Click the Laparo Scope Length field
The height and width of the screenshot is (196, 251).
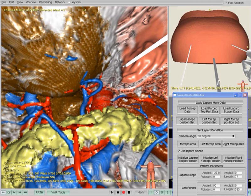point(238,177)
